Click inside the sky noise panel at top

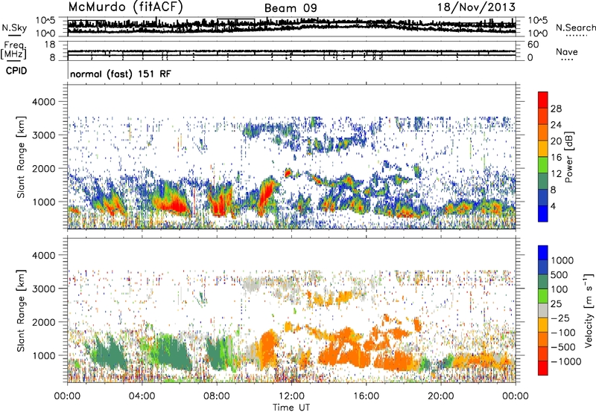[291, 26]
